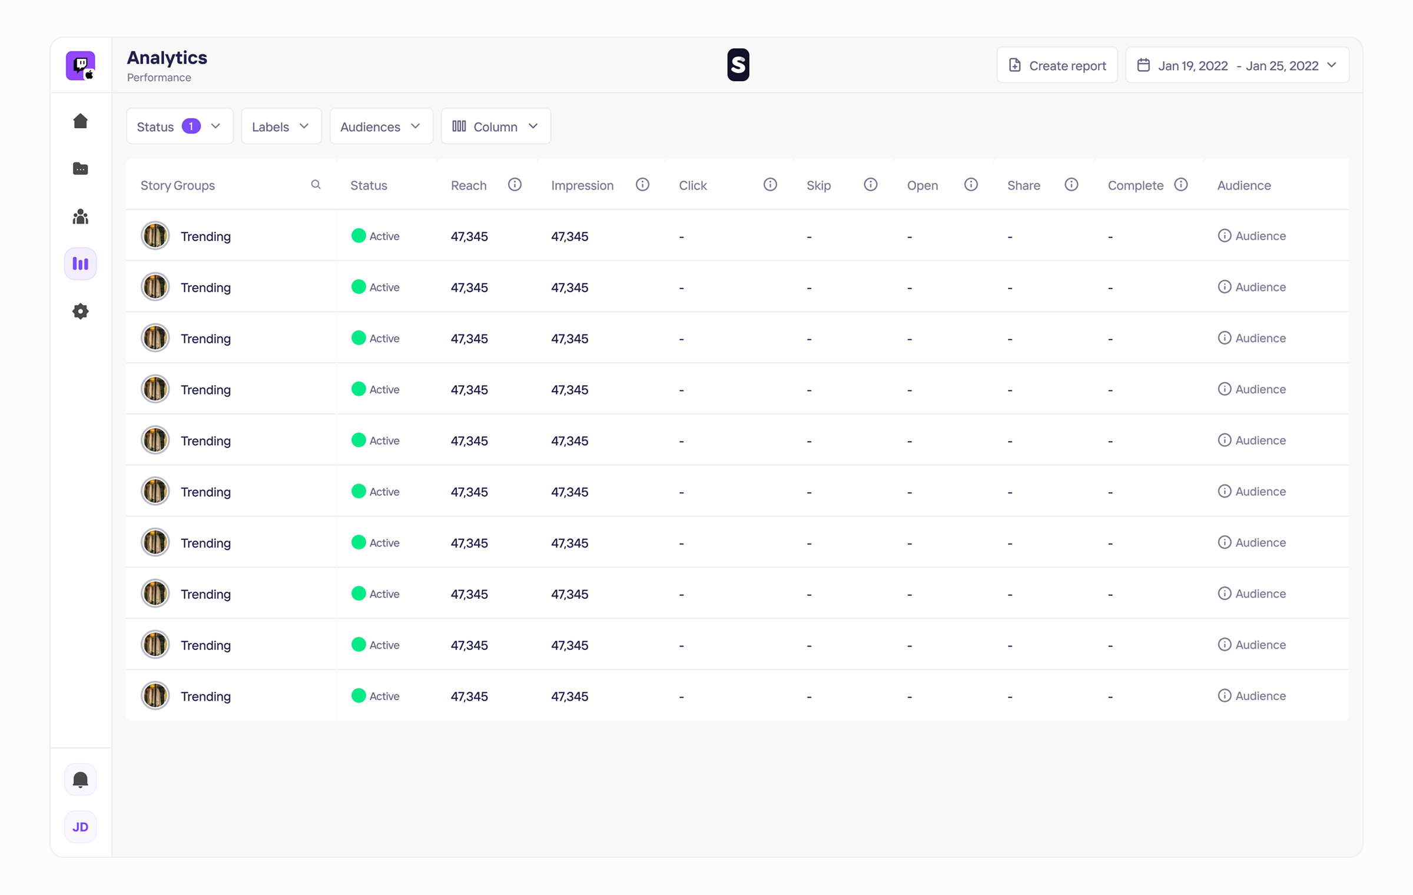This screenshot has width=1413, height=895.
Task: Click the first Trending story group thumbnail
Action: point(155,236)
